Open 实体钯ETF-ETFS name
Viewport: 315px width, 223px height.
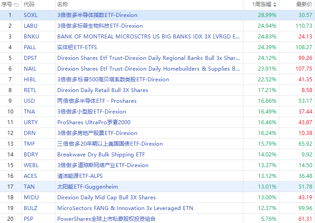pos(77,47)
